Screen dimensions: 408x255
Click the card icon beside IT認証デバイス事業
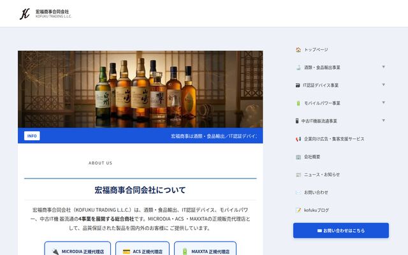[298, 85]
